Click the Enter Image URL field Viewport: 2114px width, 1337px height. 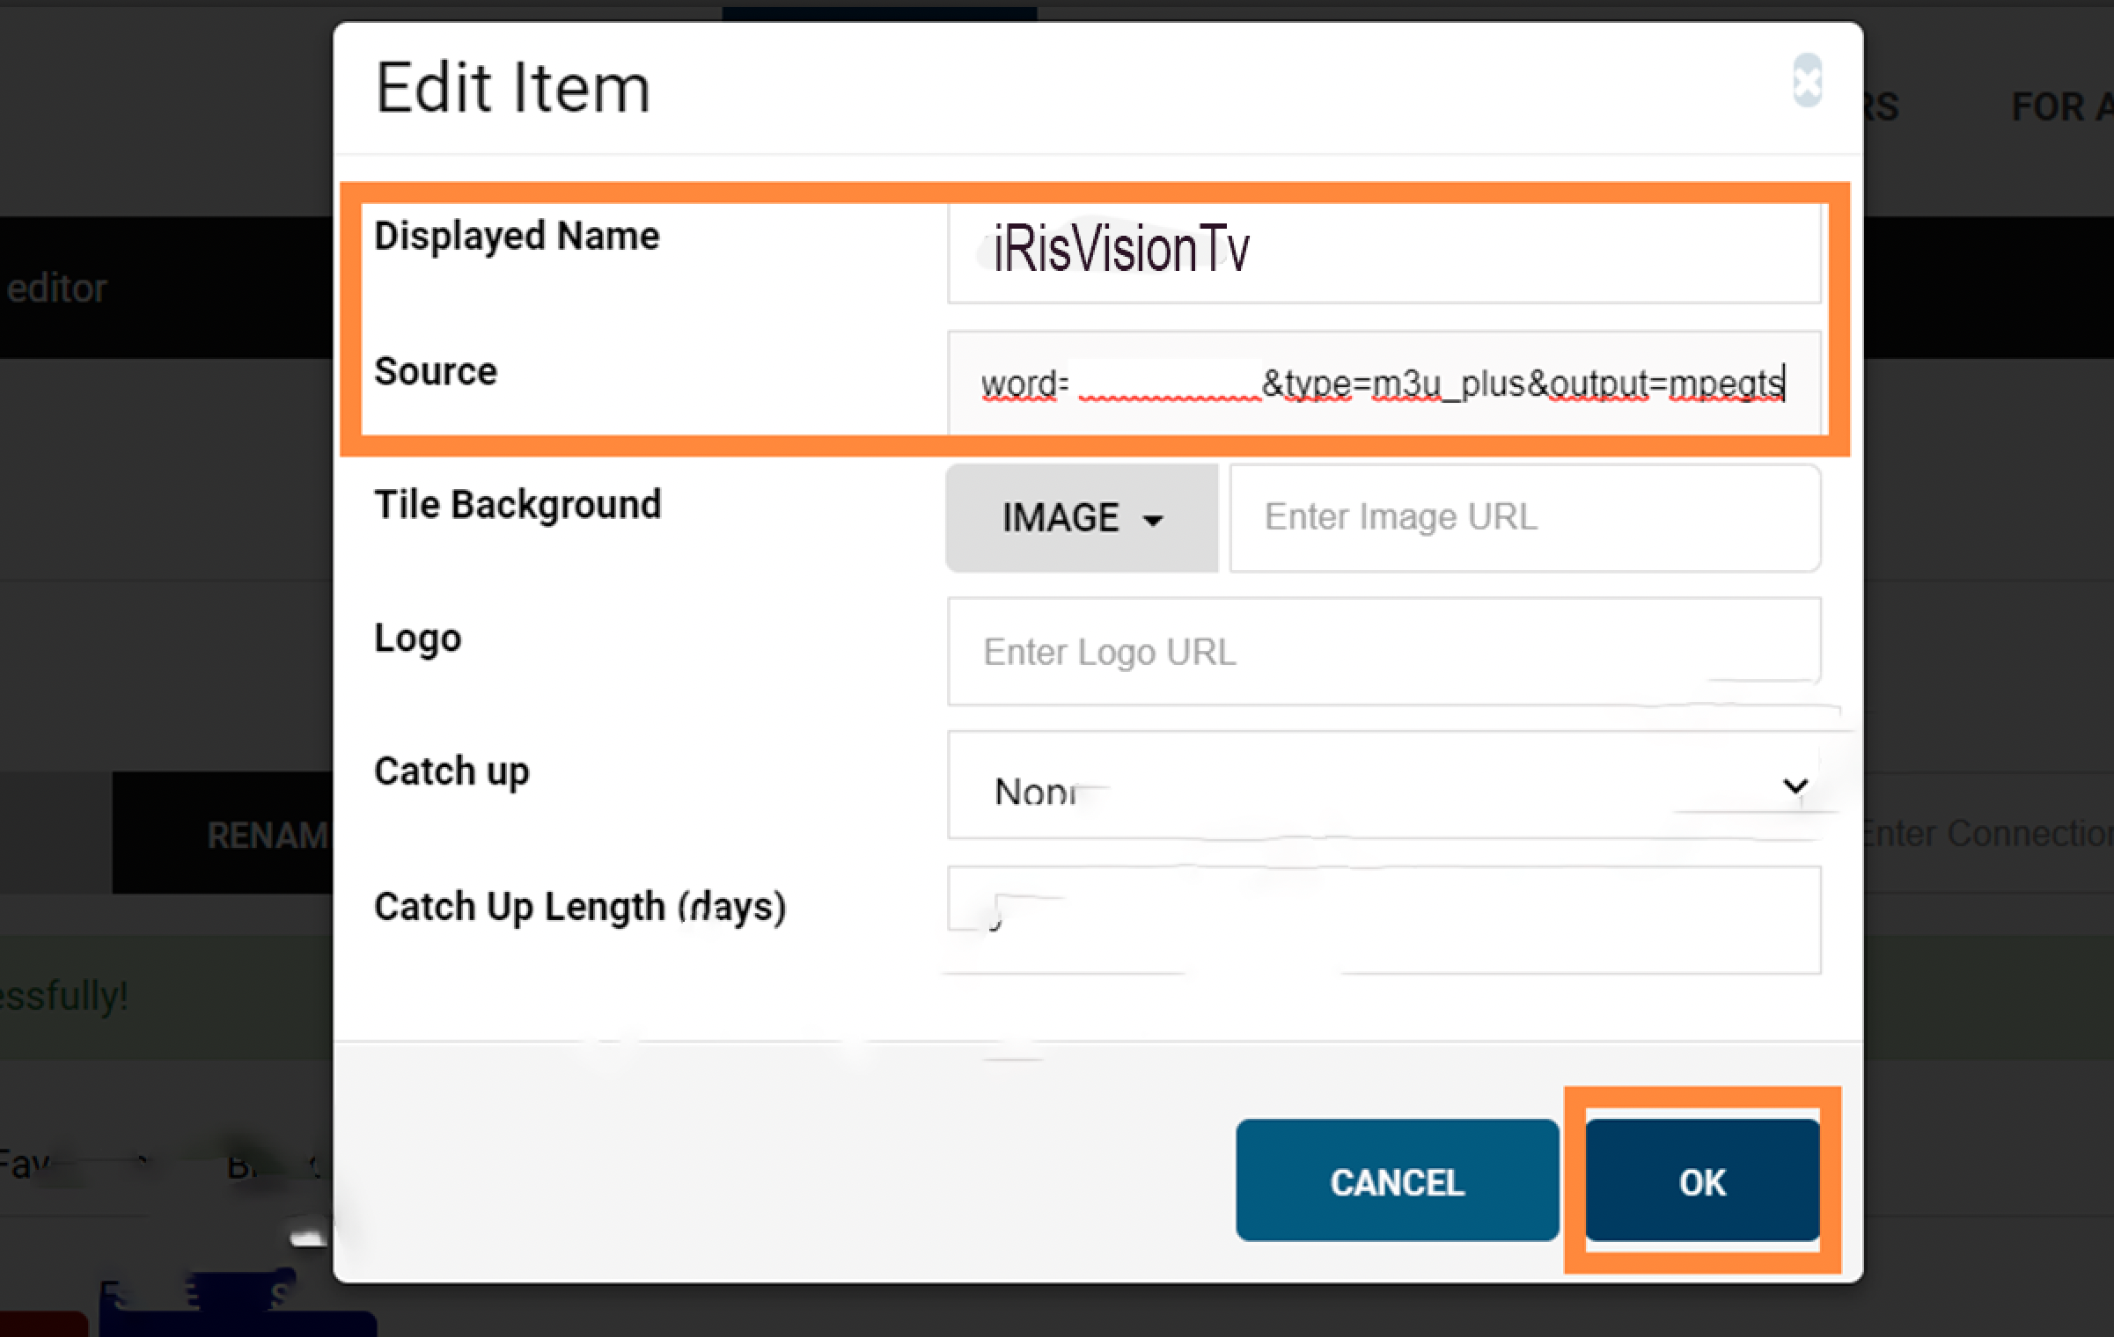[1525, 518]
